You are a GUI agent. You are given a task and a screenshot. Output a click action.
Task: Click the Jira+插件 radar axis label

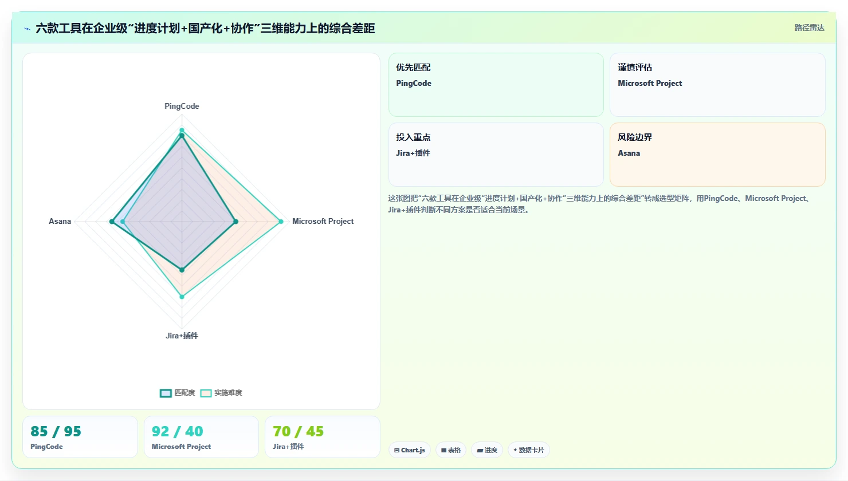(x=182, y=336)
